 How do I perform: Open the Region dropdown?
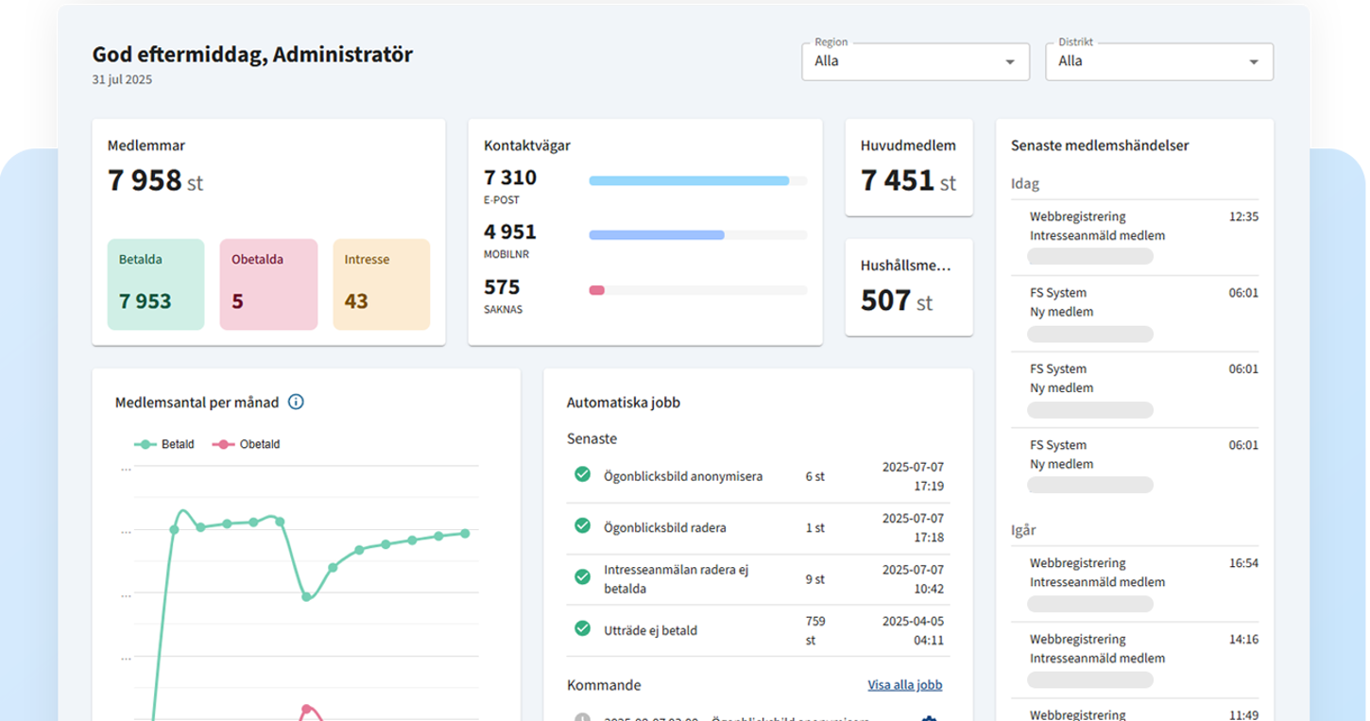tap(915, 61)
